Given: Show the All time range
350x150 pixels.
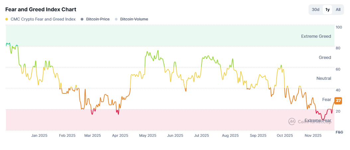Looking at the screenshot, I should tap(338, 10).
